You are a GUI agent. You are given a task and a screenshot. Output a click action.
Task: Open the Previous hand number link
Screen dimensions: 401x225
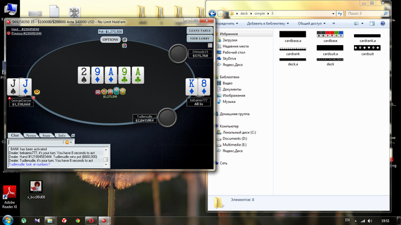click(x=26, y=33)
